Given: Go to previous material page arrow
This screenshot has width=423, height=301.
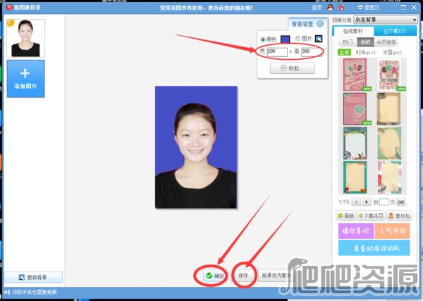Looking at the screenshot, I should 356,202.
